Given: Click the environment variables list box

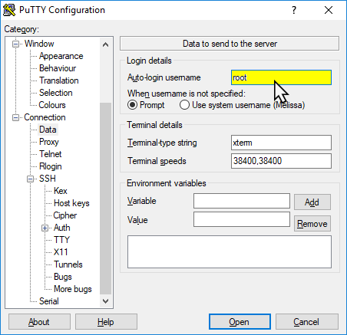Looking at the screenshot, I should tap(230, 252).
